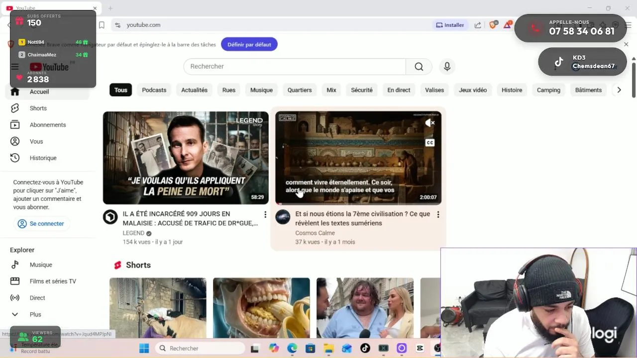Open CapCut from the taskbar

coord(420,349)
